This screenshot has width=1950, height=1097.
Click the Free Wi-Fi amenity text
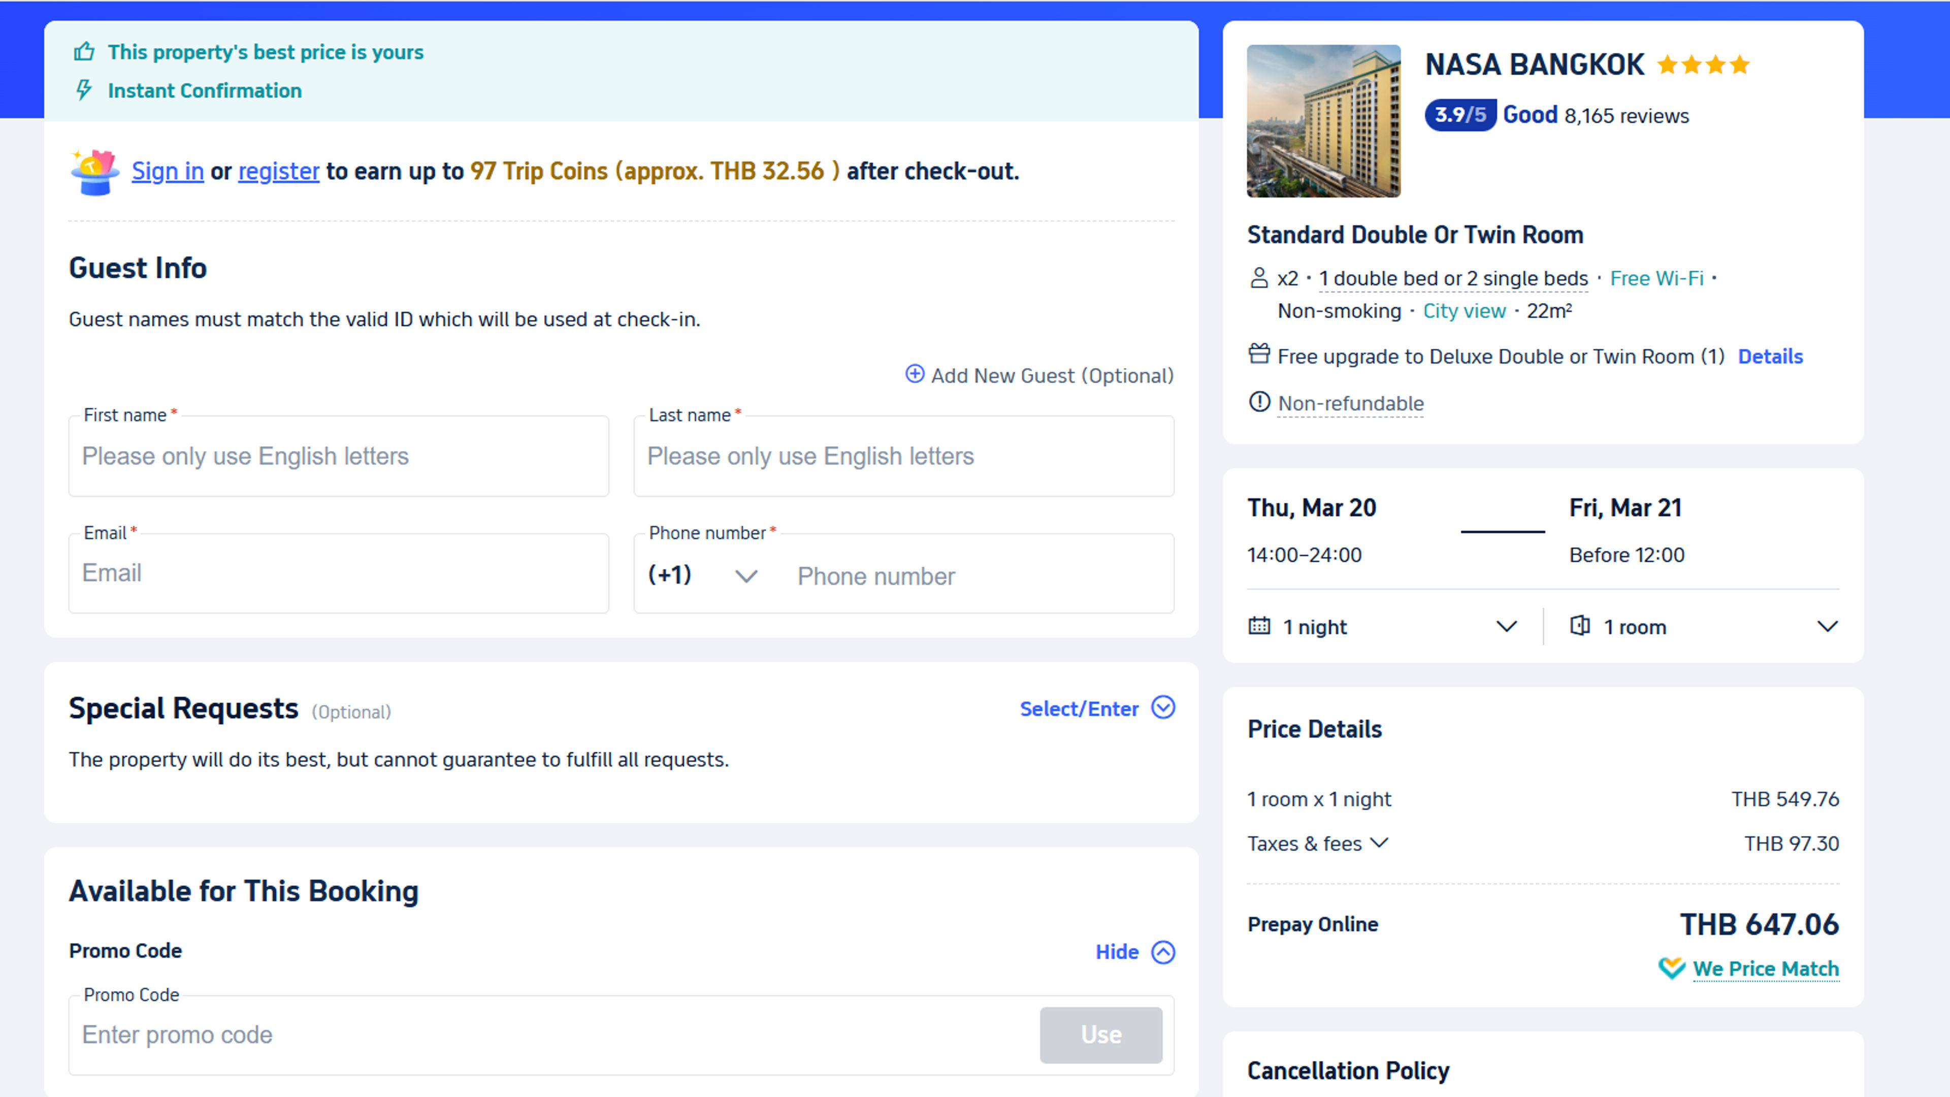(x=1656, y=279)
